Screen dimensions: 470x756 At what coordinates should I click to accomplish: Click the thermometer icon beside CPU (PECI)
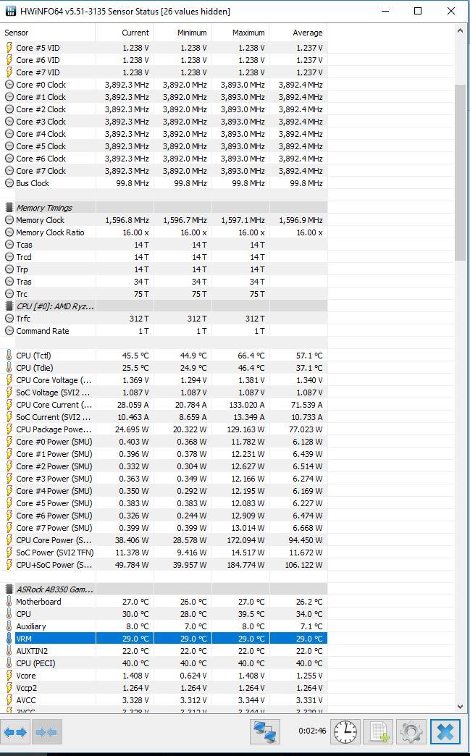coord(9,663)
